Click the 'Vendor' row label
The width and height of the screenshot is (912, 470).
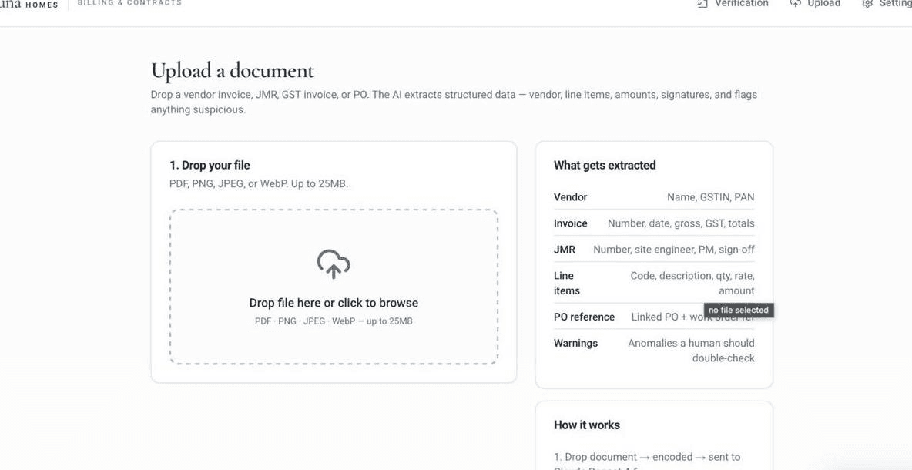click(x=571, y=197)
